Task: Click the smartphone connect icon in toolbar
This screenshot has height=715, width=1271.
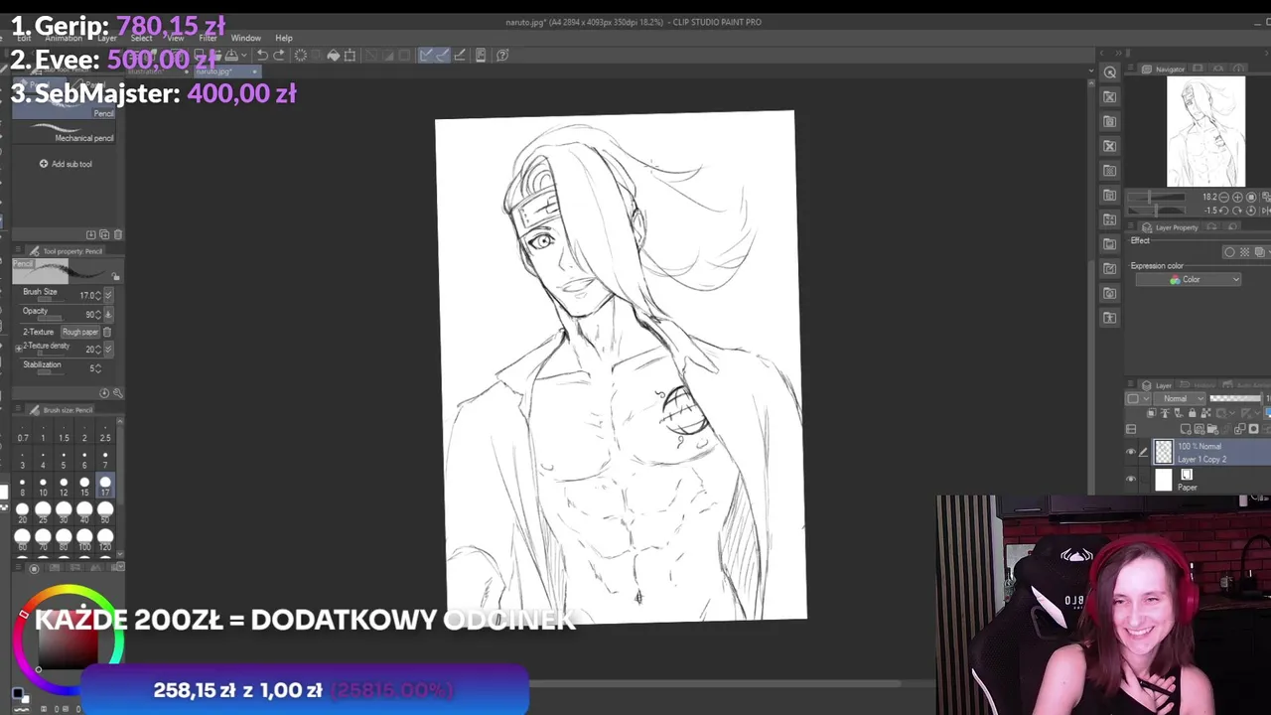Action: tap(481, 56)
